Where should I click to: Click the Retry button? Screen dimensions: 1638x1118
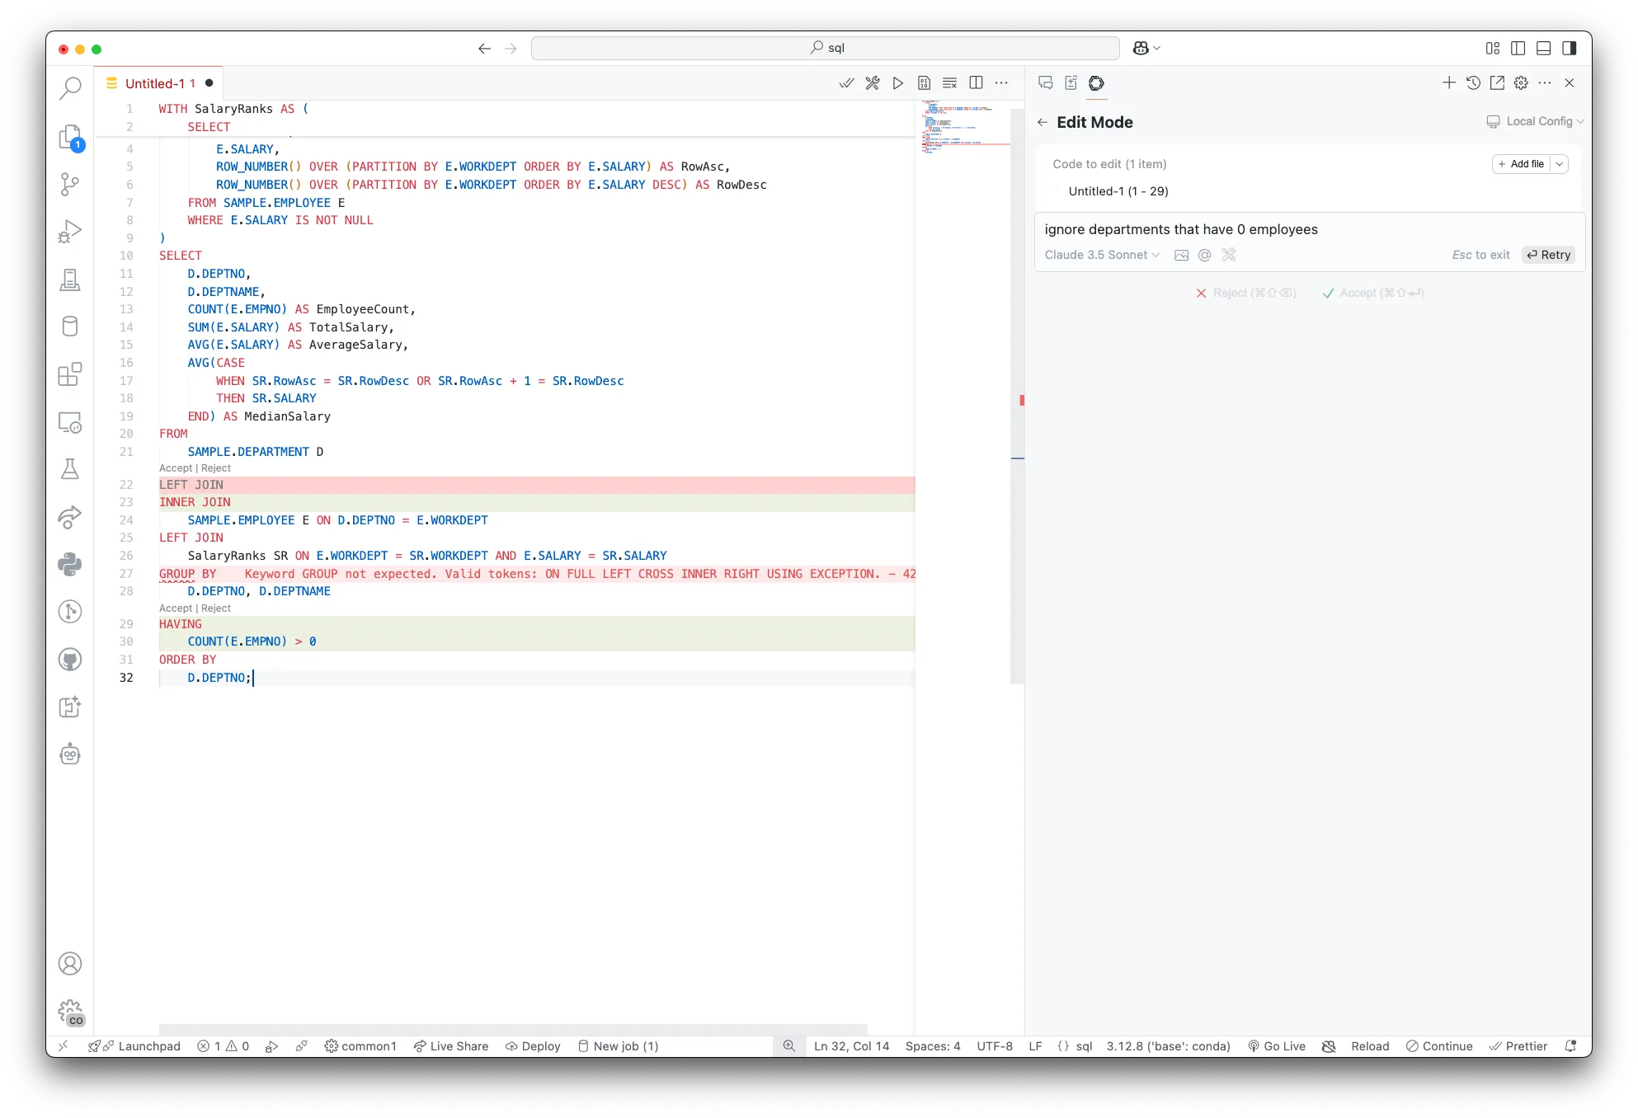(1548, 255)
